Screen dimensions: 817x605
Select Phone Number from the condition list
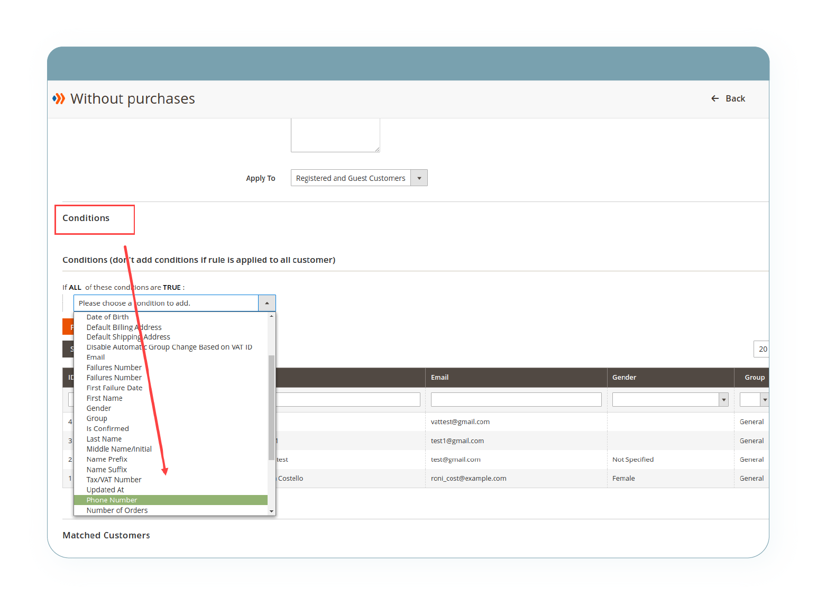(112, 500)
